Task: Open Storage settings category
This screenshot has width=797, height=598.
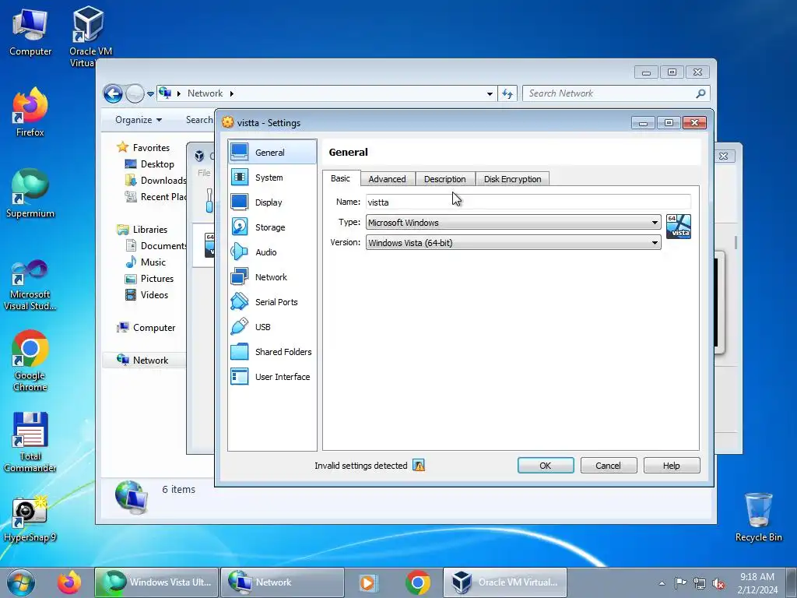Action: (x=272, y=227)
